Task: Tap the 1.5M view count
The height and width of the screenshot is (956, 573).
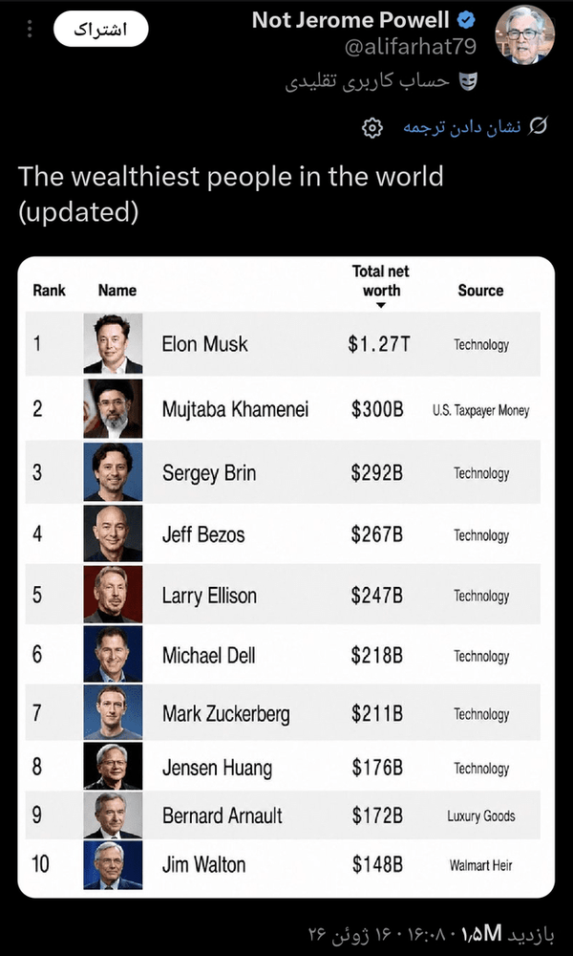Action: [481, 933]
